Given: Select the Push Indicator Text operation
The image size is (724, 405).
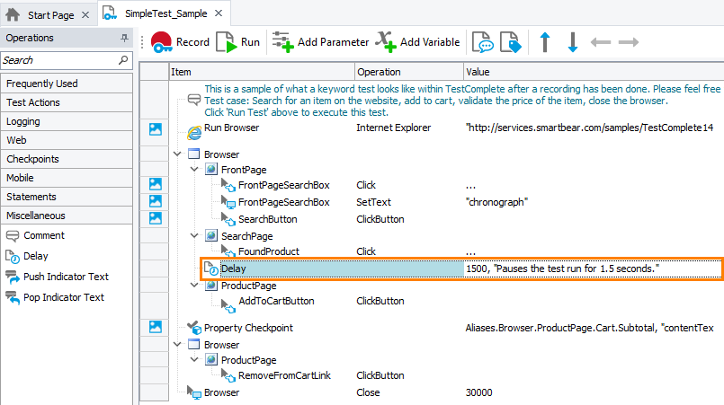Looking at the screenshot, I should (x=65, y=277).
